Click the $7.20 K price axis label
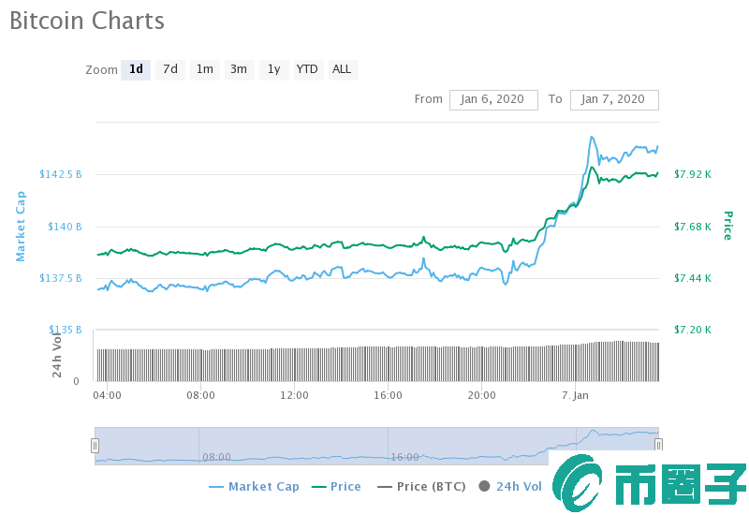 coord(693,330)
